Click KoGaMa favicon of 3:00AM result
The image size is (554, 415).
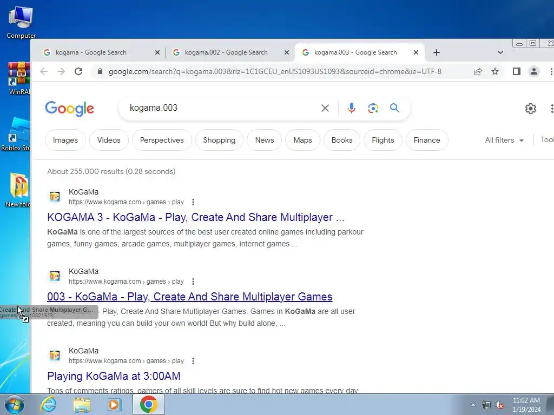55,356
